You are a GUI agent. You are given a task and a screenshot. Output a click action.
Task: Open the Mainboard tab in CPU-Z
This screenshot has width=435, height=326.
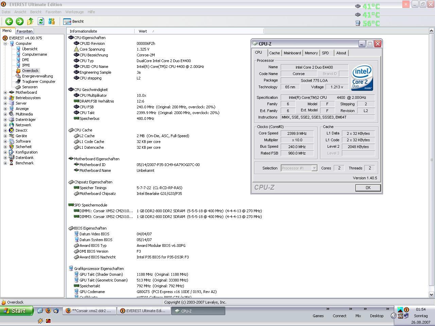[292, 53]
